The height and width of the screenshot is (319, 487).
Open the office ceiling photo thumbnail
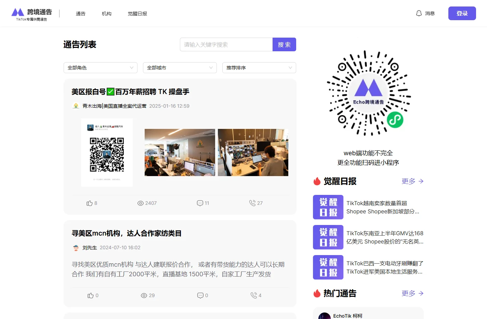click(x=180, y=152)
